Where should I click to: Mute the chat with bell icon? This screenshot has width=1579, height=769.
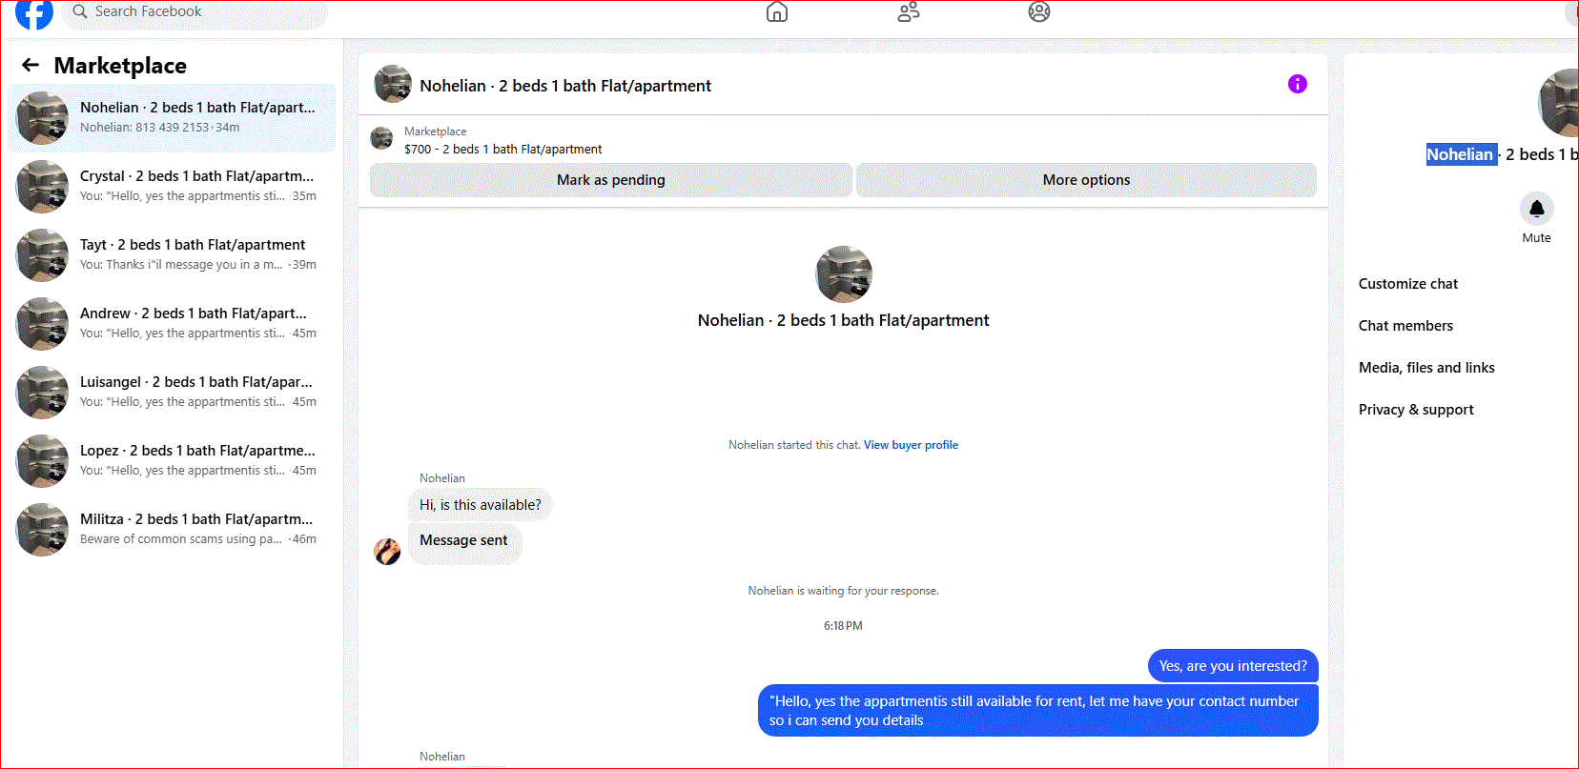pos(1537,209)
